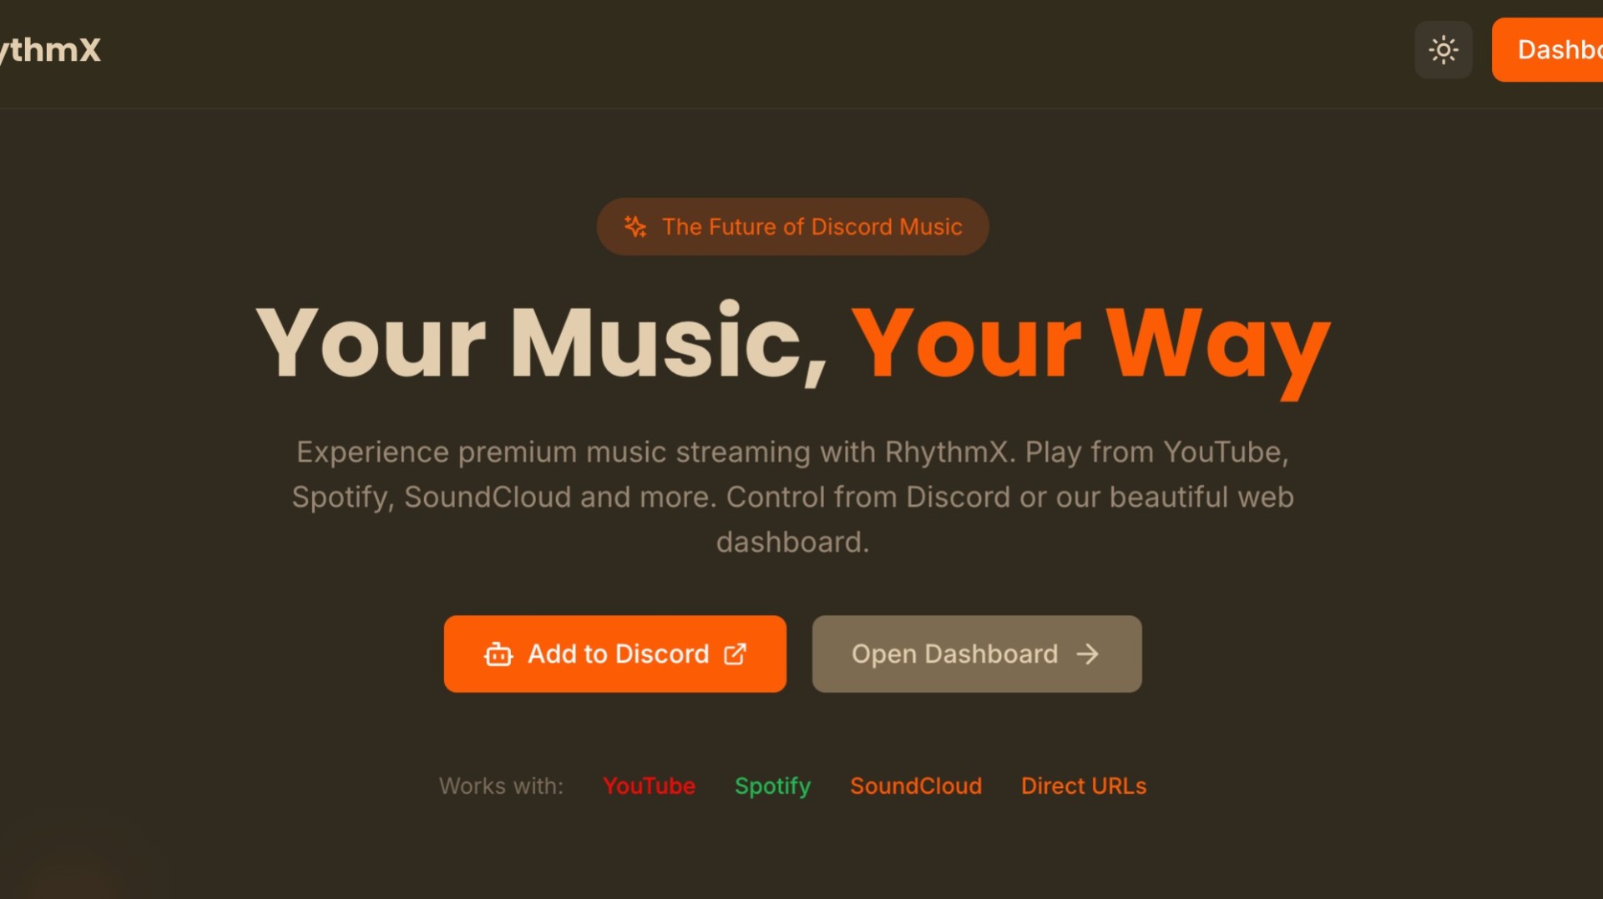This screenshot has width=1603, height=899.
Task: Toggle the light/dark theme sun icon
Action: tap(1443, 50)
